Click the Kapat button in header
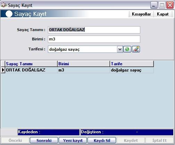The image size is (175, 145). (163, 14)
